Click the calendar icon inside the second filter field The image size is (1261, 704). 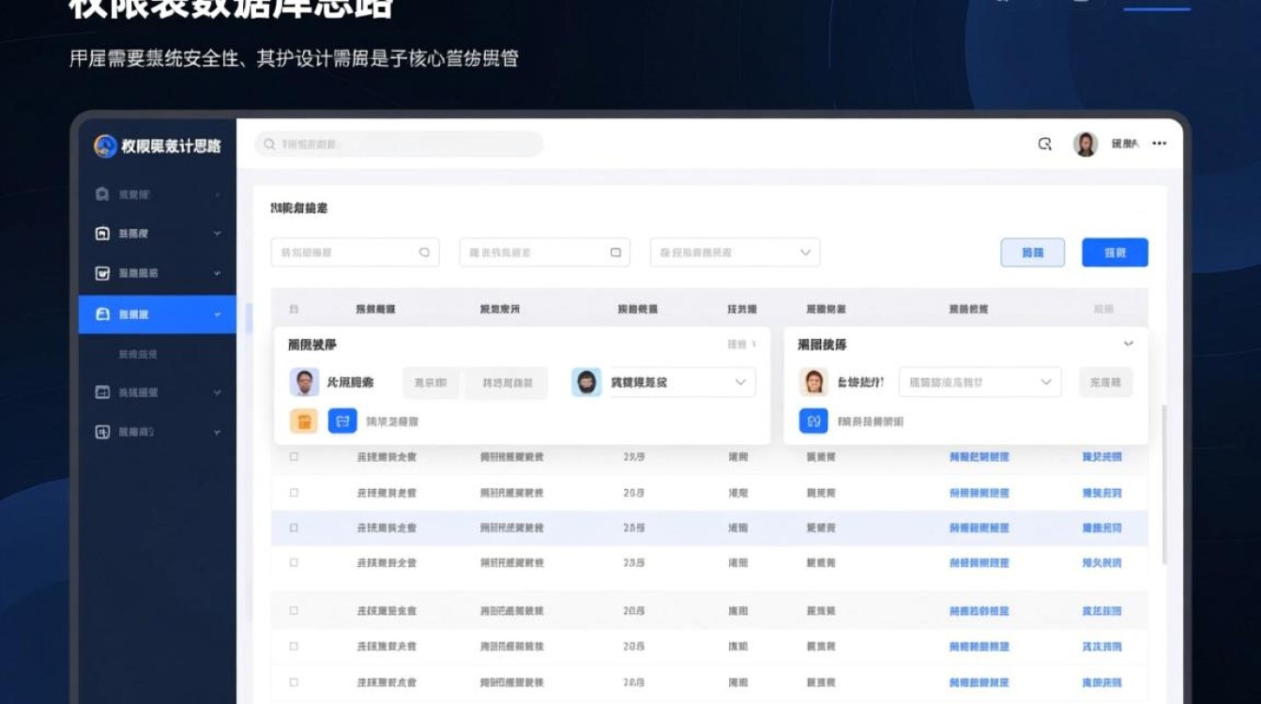(x=615, y=253)
